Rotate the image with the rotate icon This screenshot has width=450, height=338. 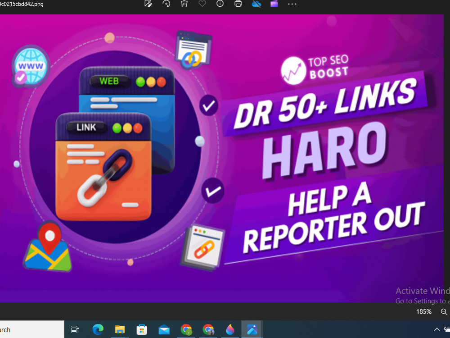[166, 4]
